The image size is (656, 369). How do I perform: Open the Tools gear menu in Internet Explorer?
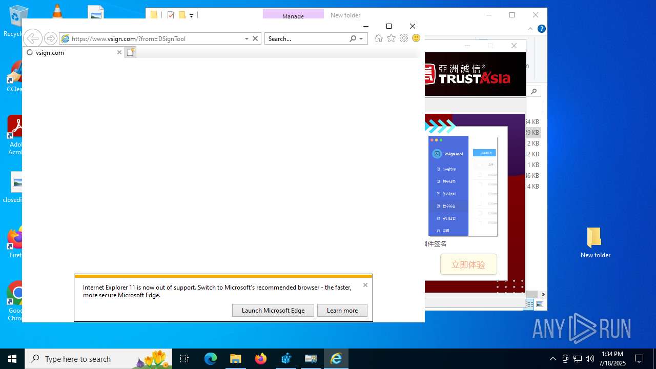click(404, 38)
